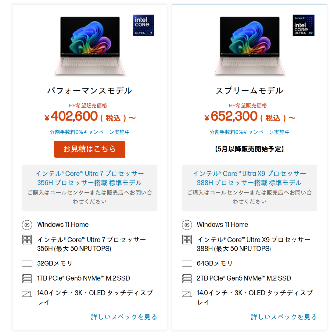Click the OS icon beside Windows 11 Home in the Performance model card
334x336 pixels.
27,225
